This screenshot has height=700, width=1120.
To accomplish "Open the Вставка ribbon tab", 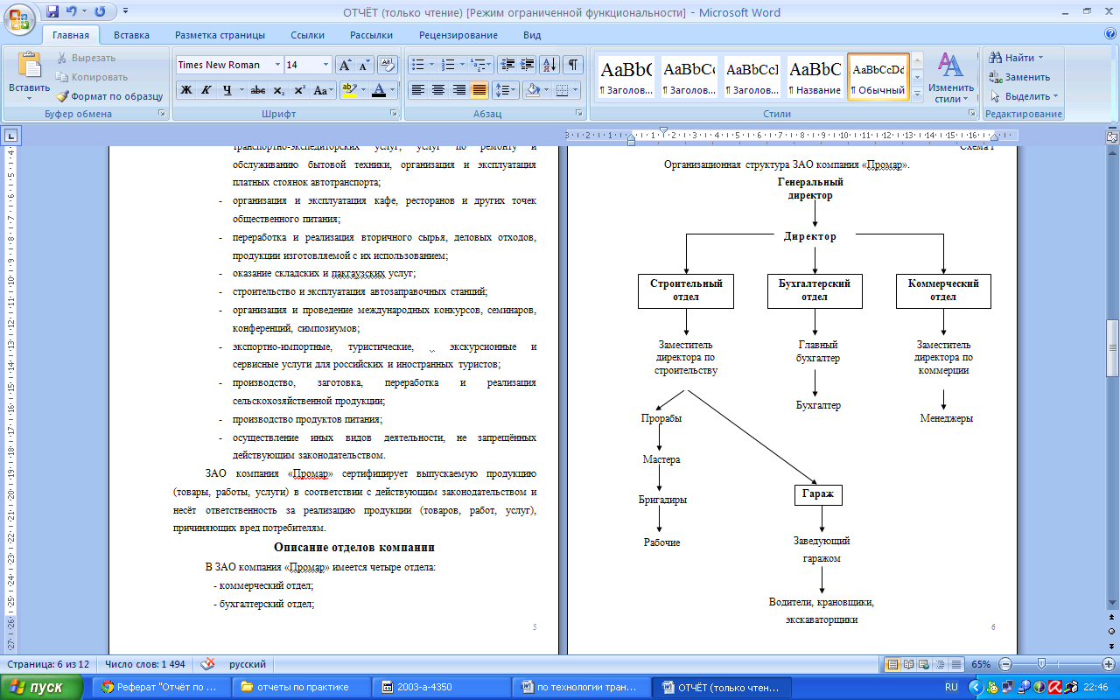I will pyautogui.click(x=131, y=35).
